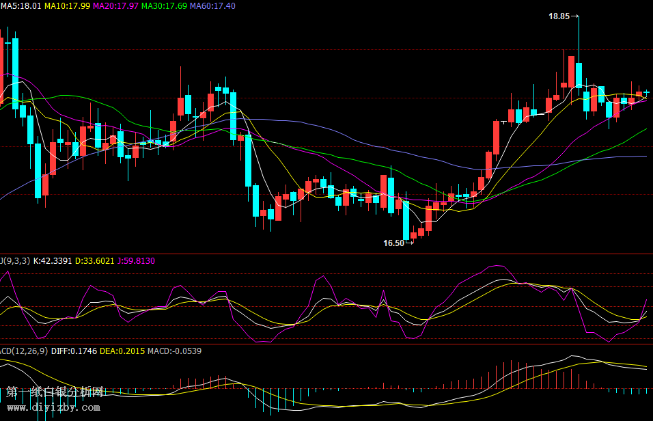The image size is (653, 421).
Task: Open the MACD (12,26,9) parameter label
Action: (24, 351)
